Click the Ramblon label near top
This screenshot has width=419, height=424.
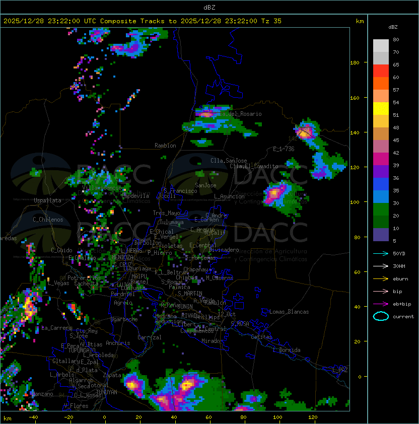click(165, 146)
